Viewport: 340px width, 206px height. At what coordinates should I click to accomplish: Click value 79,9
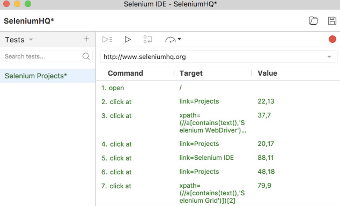[x=264, y=186]
